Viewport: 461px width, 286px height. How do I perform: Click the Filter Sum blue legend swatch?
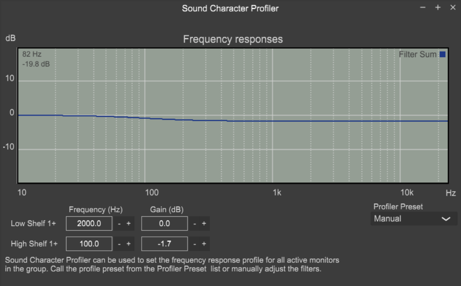point(442,54)
